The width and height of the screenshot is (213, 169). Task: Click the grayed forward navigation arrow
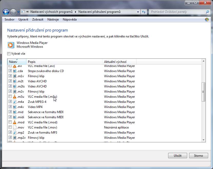click(x=13, y=12)
